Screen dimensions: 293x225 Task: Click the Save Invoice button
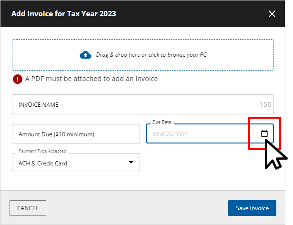(252, 208)
